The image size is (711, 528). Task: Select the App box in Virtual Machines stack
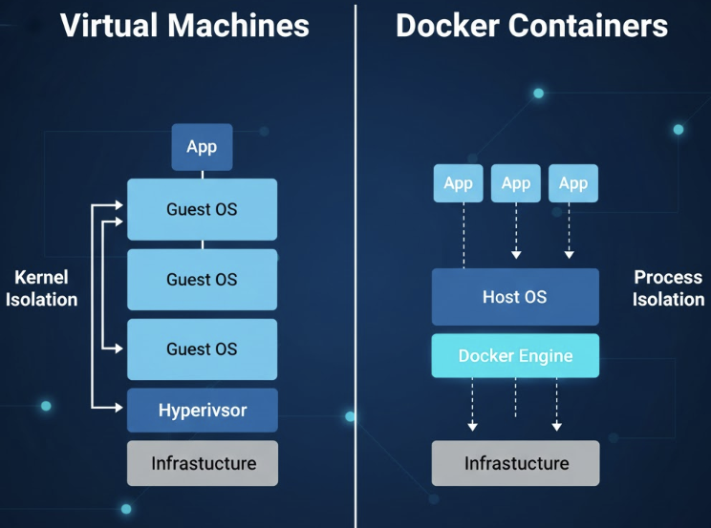202,147
